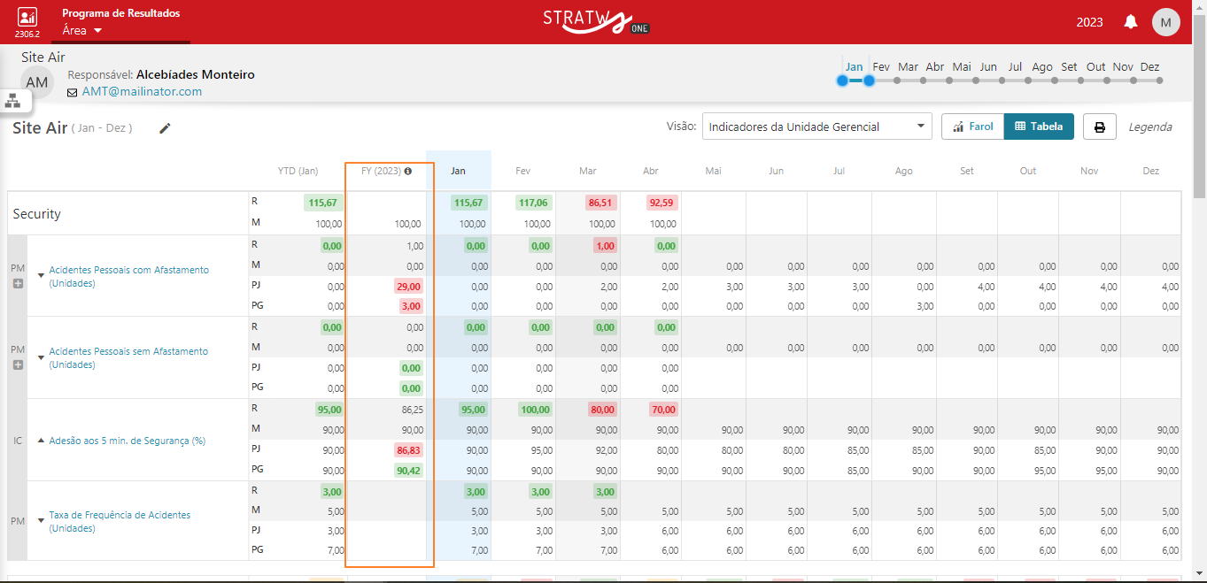Click FY PG value 90,42
Image resolution: width=1207 pixels, height=583 pixels.
point(409,470)
